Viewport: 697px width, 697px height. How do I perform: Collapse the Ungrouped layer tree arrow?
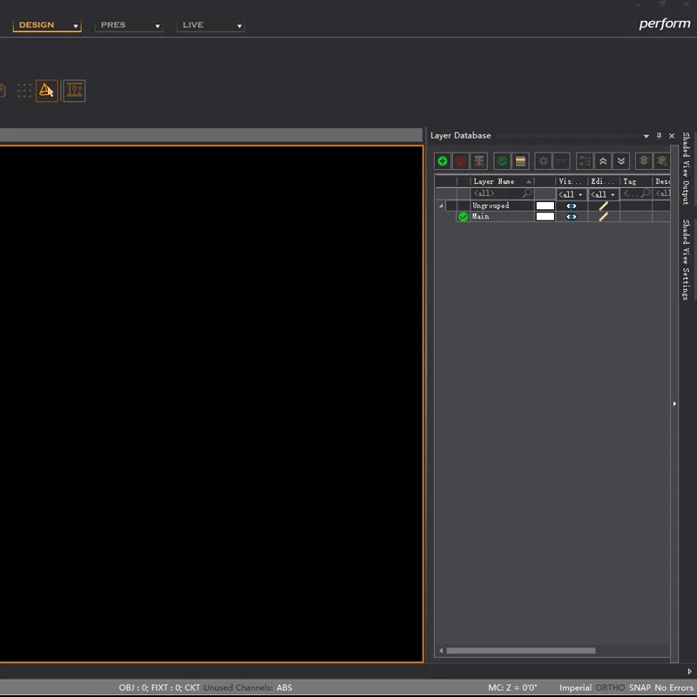(x=441, y=206)
